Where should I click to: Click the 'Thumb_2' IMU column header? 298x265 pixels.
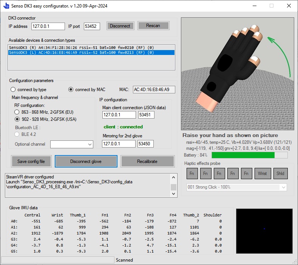[191, 215]
